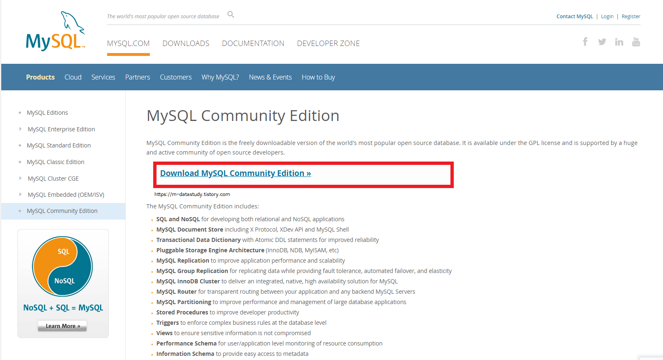
Task: Select MySQL Community Edition in sidebar
Action: pos(62,211)
